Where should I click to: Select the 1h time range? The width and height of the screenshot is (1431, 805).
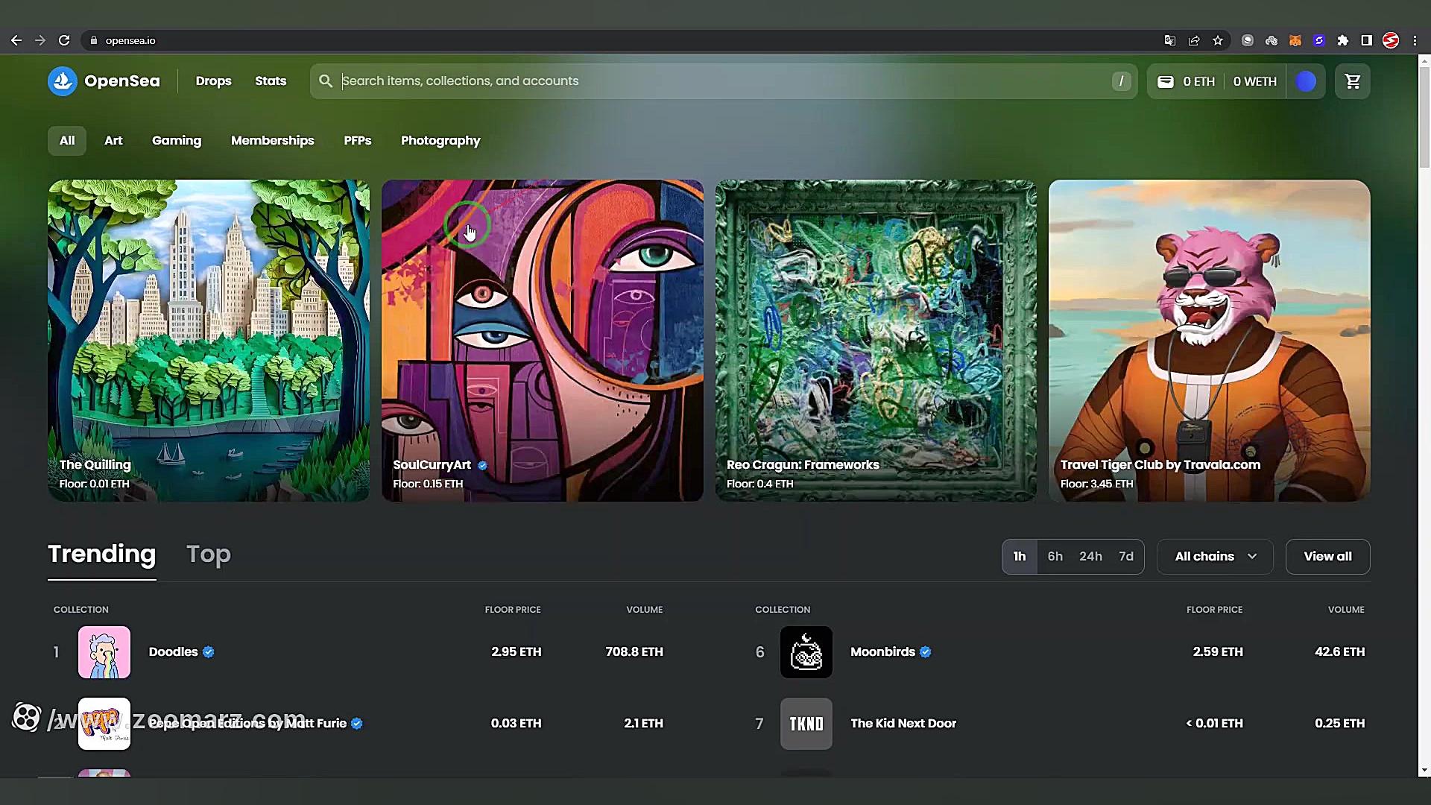coord(1020,557)
